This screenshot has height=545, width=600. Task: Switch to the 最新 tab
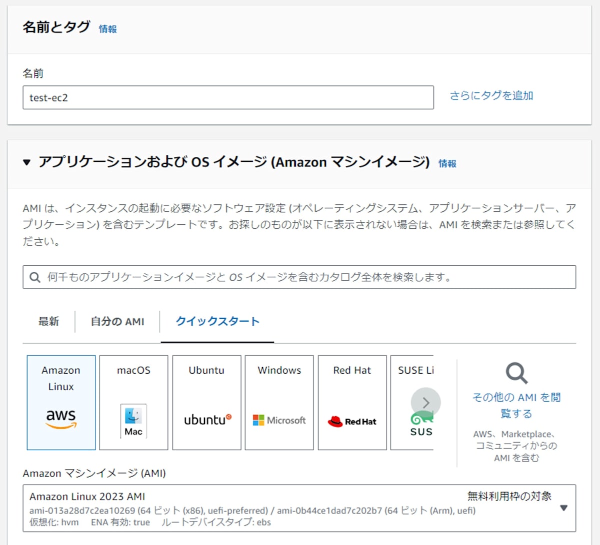pyautogui.click(x=48, y=321)
